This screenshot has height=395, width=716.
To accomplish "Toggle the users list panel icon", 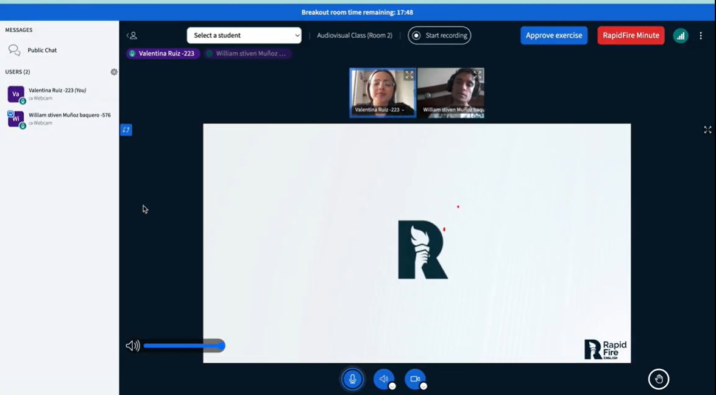I will click(132, 35).
